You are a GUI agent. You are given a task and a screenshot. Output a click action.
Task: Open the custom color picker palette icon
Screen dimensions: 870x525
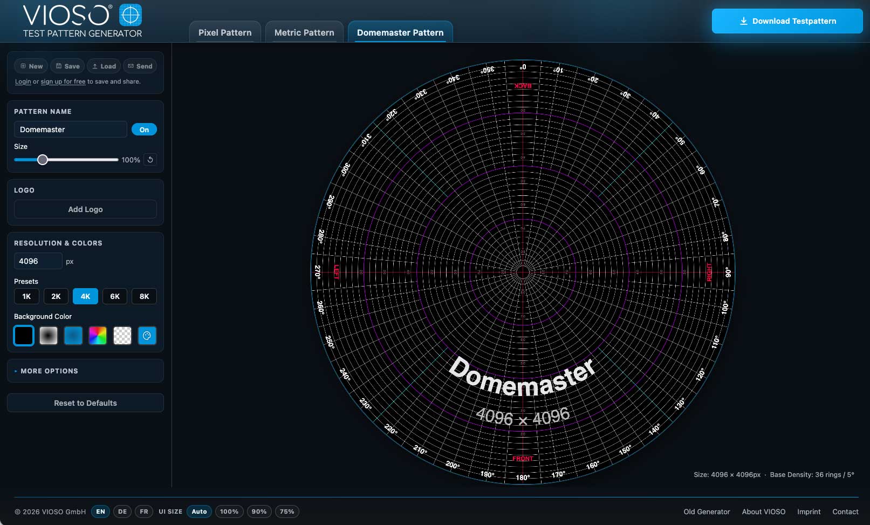(x=147, y=336)
